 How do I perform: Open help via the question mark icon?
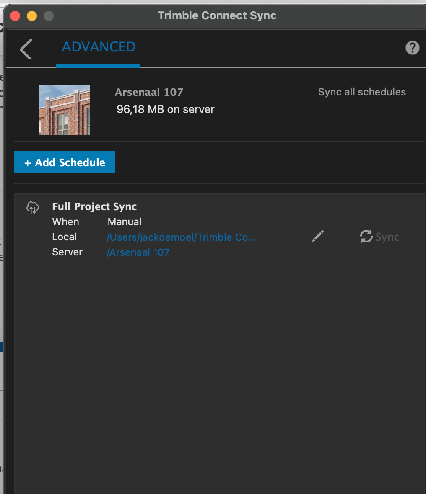click(x=412, y=48)
